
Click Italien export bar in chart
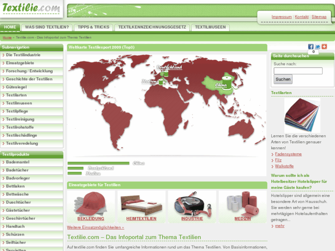75,173
